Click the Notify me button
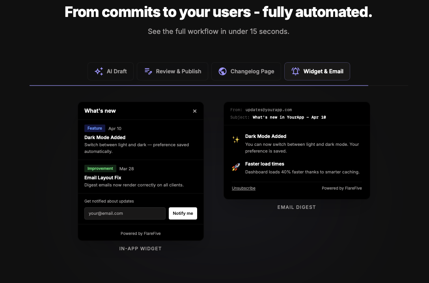Screen dimensions: 429x283 183,213
